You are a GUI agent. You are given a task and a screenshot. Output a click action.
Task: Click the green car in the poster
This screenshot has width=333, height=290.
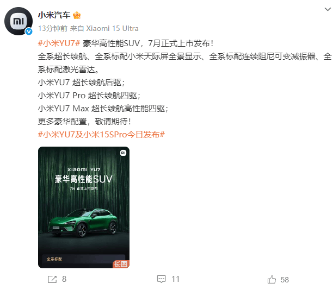tap(83, 223)
